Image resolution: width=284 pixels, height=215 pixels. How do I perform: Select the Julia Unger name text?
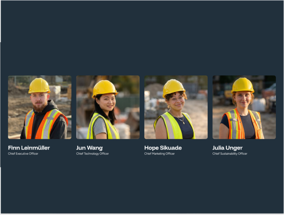pos(228,148)
